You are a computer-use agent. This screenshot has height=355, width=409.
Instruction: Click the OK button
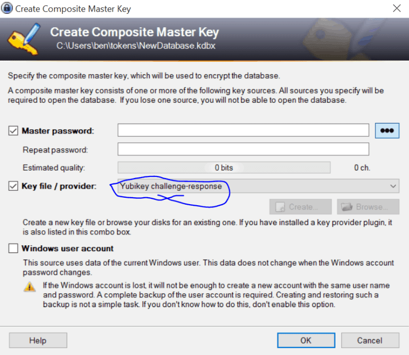(306, 340)
